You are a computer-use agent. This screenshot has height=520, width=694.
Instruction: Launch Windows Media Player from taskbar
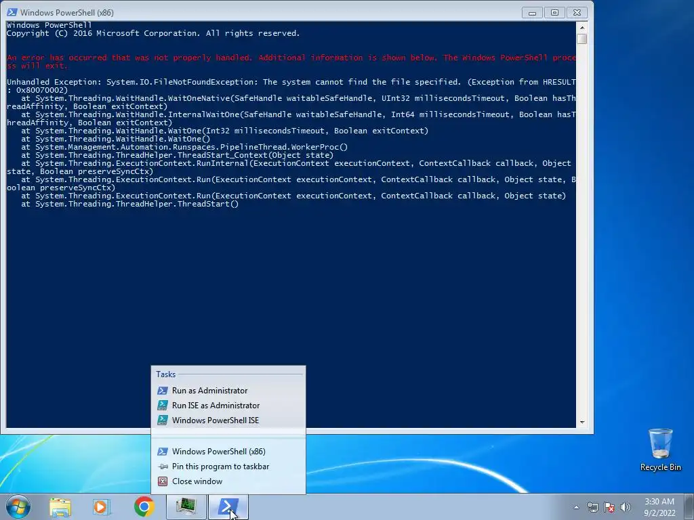[x=101, y=506]
